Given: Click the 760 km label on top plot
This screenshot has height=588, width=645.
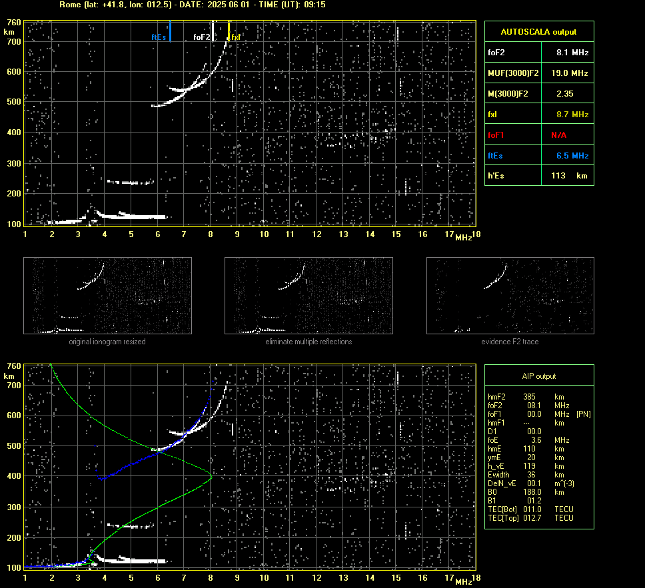Looking at the screenshot, I should click(13, 22).
